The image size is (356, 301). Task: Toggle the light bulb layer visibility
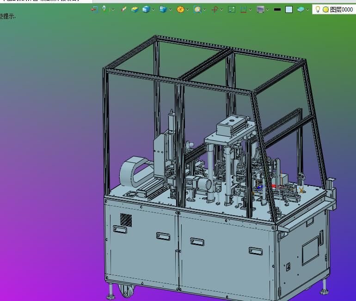tap(318, 9)
